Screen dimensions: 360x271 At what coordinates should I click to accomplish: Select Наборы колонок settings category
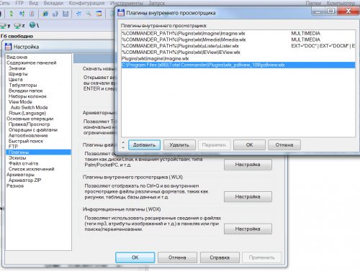[x=27, y=96]
